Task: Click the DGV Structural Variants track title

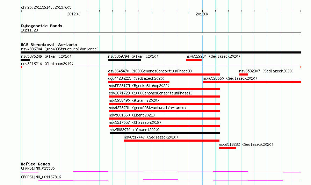Action: [49, 45]
